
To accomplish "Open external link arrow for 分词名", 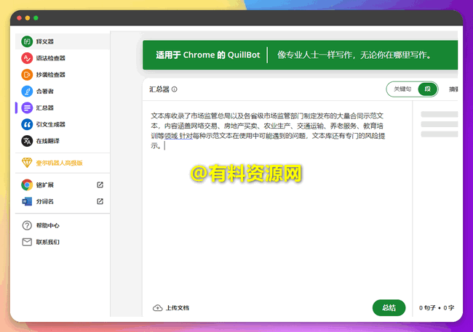I will coord(100,201).
